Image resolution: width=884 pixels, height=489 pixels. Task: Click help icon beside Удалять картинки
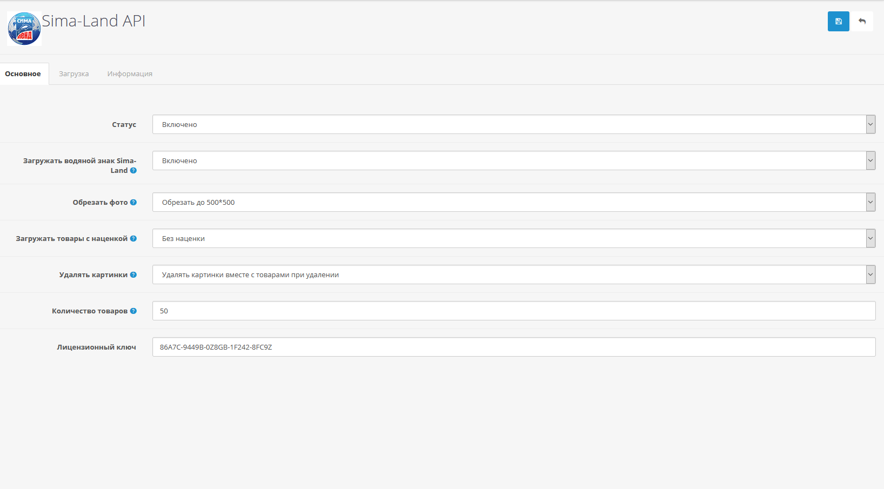point(133,275)
